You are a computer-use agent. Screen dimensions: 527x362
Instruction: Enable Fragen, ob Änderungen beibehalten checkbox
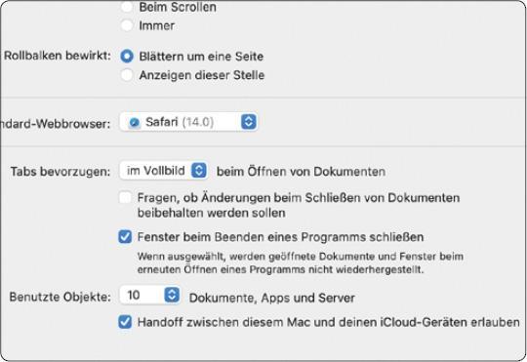tap(125, 198)
